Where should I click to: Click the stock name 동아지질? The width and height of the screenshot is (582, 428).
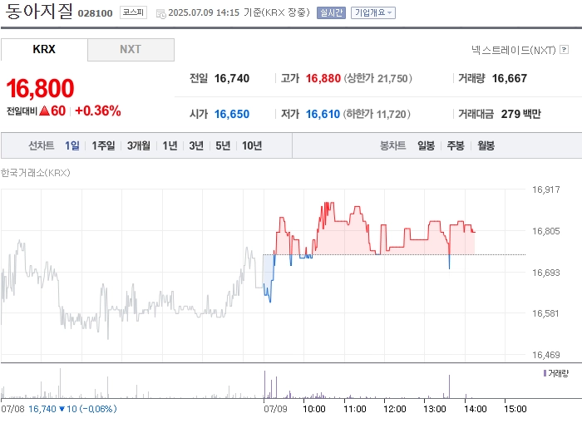click(x=38, y=11)
